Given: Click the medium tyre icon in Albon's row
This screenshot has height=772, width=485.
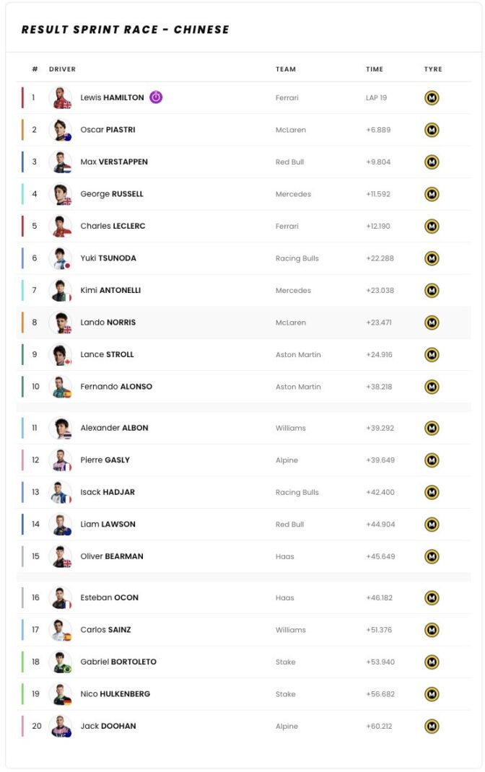Looking at the screenshot, I should (432, 429).
